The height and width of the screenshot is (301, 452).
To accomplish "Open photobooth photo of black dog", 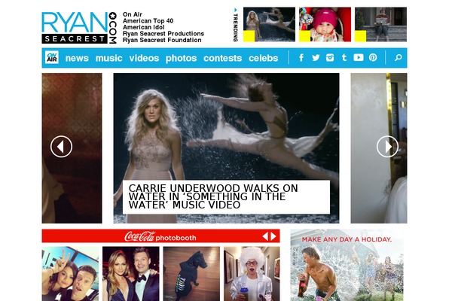I will pos(191,274).
